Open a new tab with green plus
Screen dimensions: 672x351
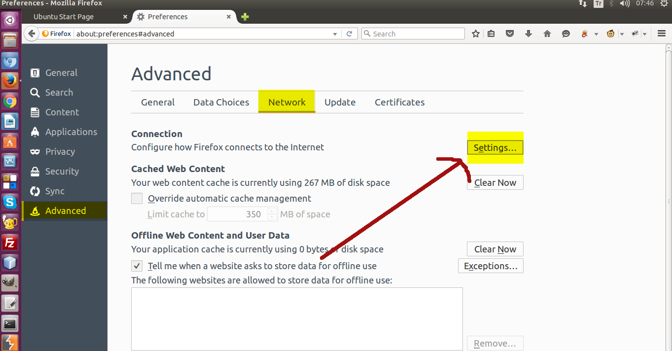245,17
